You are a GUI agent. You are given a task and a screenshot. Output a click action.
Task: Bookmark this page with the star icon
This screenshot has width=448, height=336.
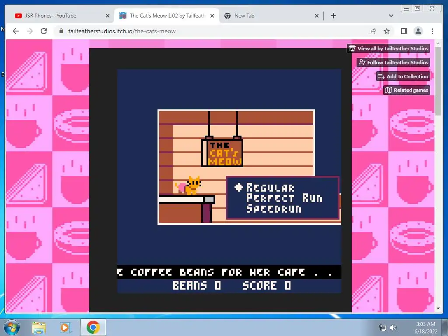pos(387,31)
